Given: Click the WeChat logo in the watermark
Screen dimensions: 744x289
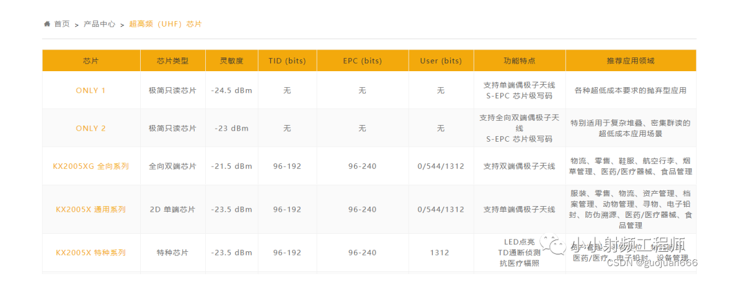Looking at the screenshot, I should [x=552, y=244].
